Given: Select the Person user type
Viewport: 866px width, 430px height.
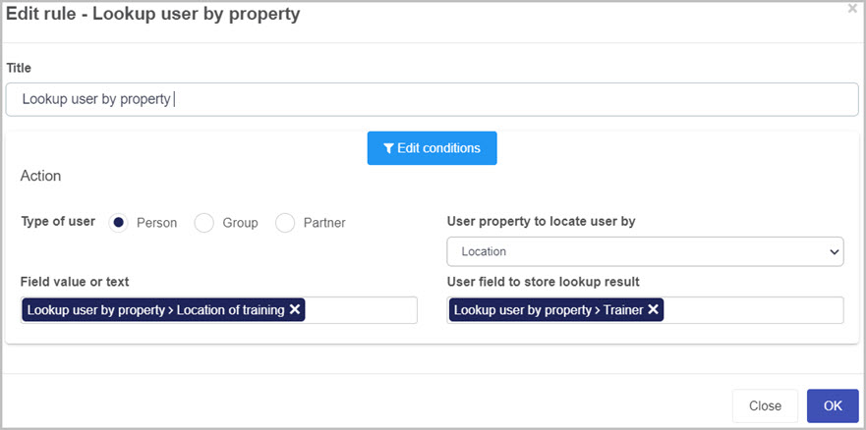Looking at the screenshot, I should point(118,223).
